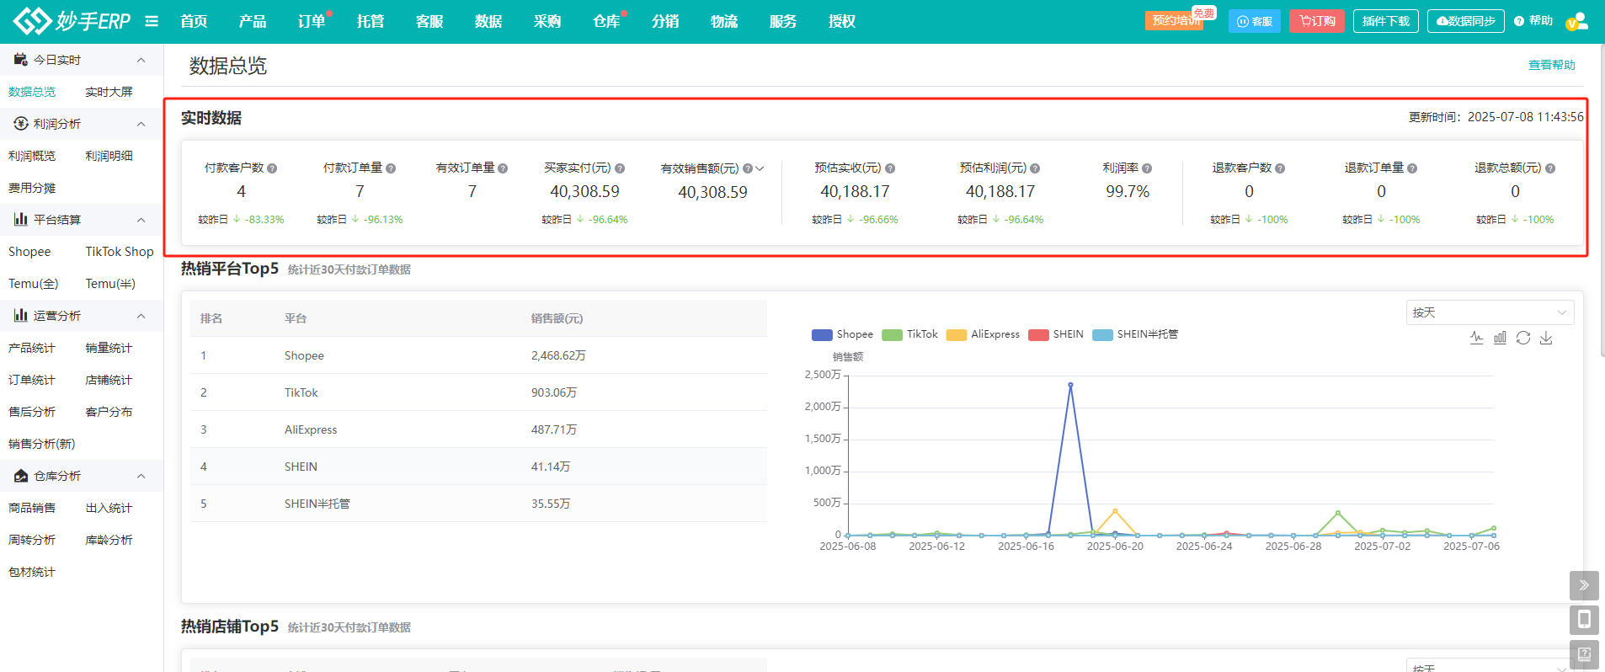Click the help icon next to 付款订单量
1605x672 pixels.
click(391, 168)
